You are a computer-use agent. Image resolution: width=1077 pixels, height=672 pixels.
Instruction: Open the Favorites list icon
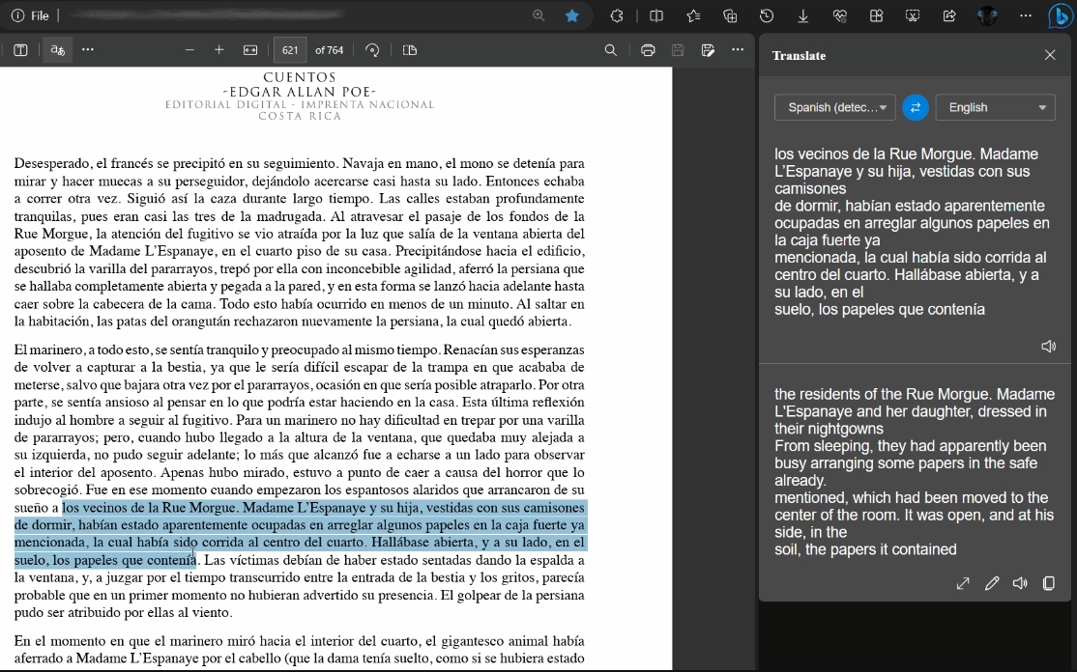tap(693, 15)
